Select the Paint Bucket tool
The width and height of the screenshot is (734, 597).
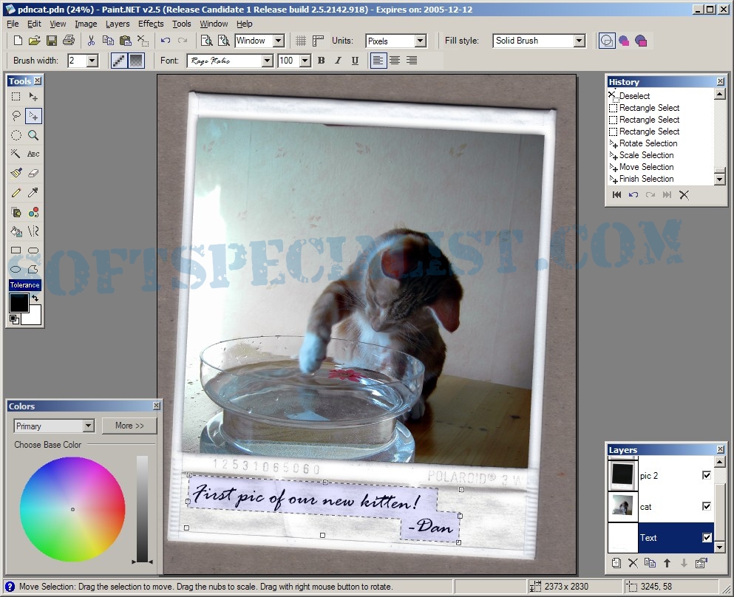point(16,231)
